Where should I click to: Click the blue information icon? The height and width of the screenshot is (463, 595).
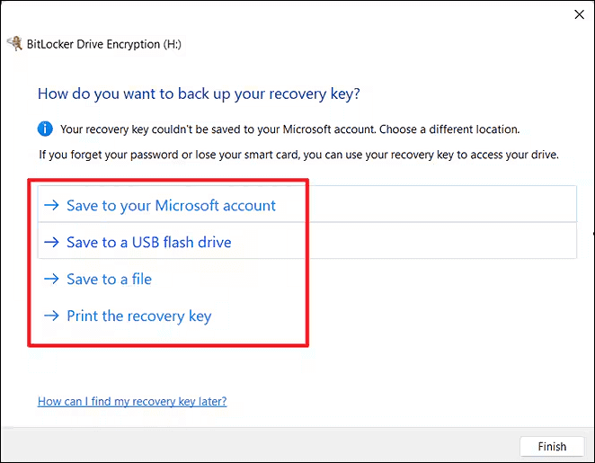click(46, 129)
